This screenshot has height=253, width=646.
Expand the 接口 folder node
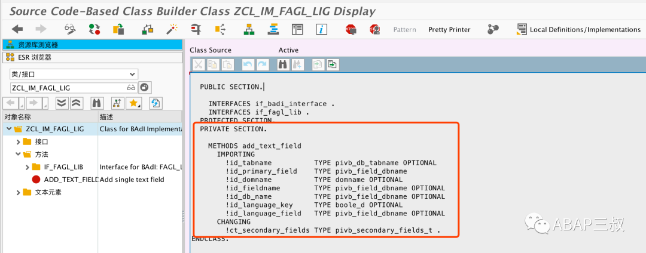18,141
